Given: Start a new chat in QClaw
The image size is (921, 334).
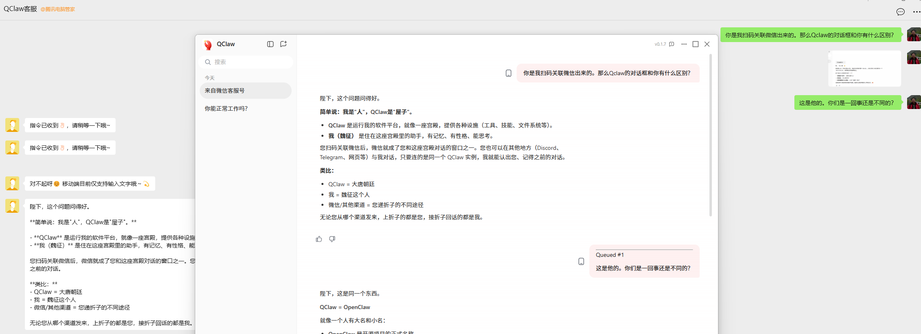Looking at the screenshot, I should 283,44.
